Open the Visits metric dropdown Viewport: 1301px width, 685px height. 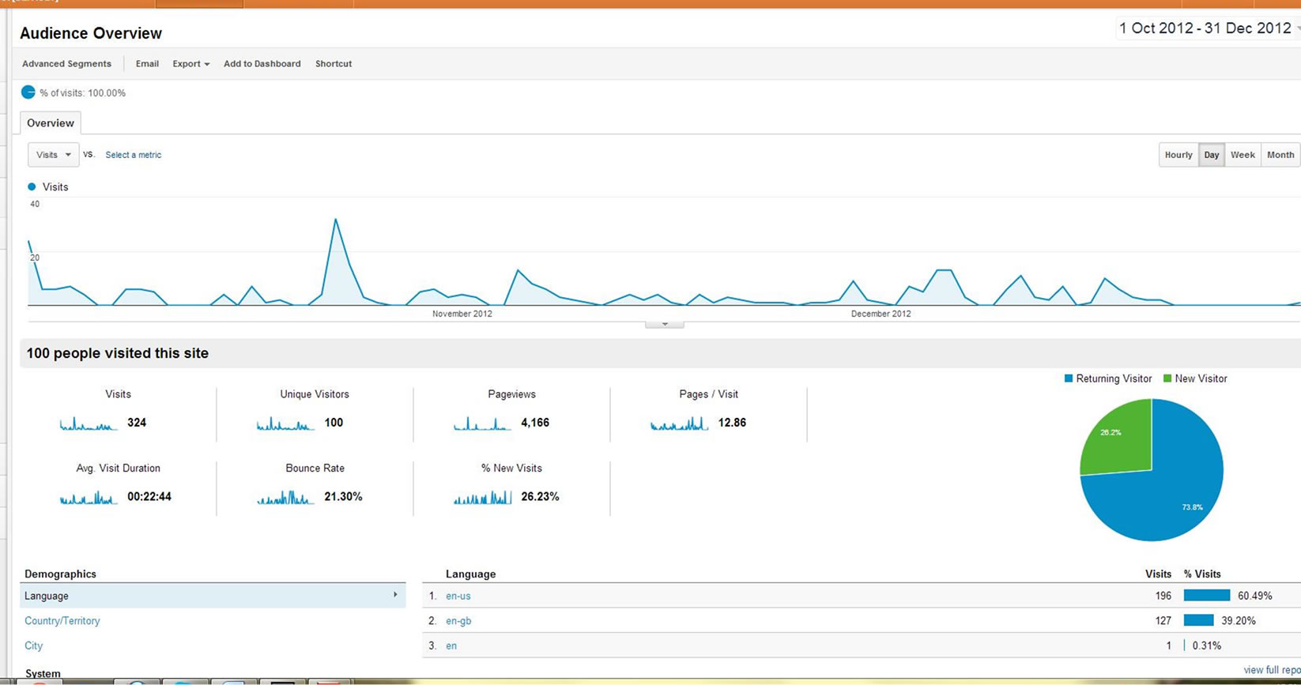click(54, 155)
